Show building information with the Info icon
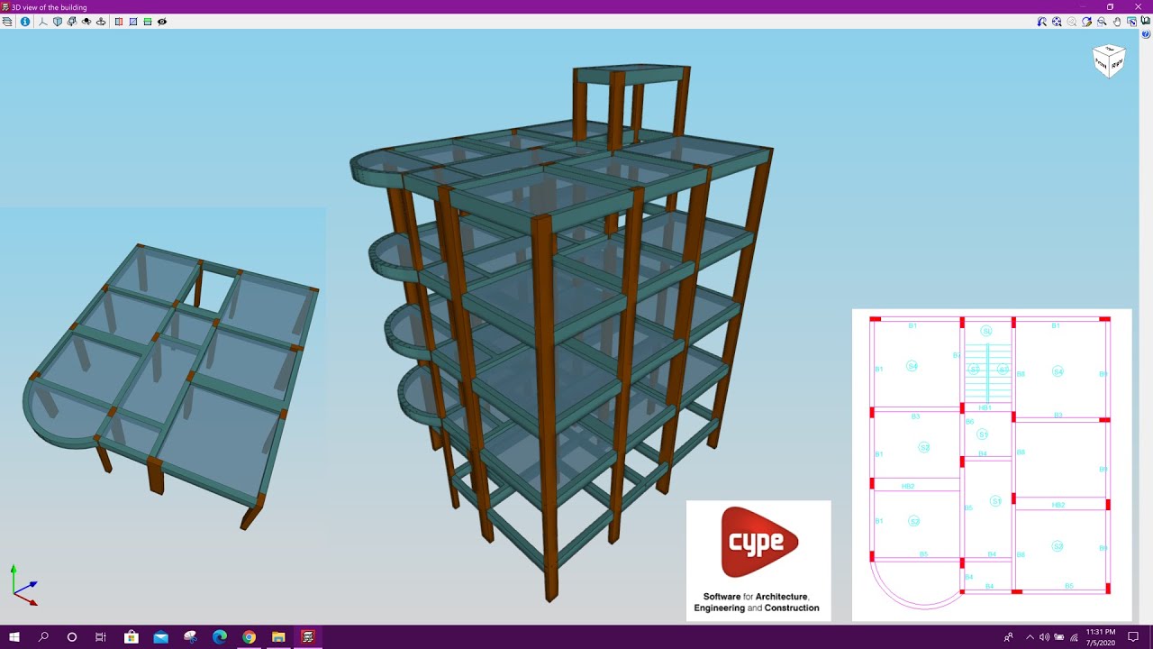 (24, 22)
